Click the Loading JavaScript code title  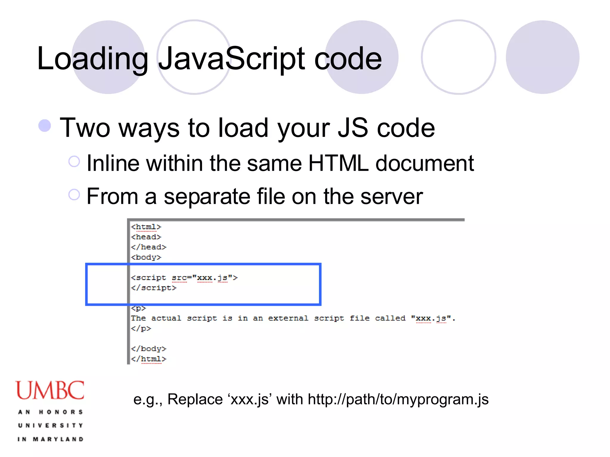(x=209, y=59)
